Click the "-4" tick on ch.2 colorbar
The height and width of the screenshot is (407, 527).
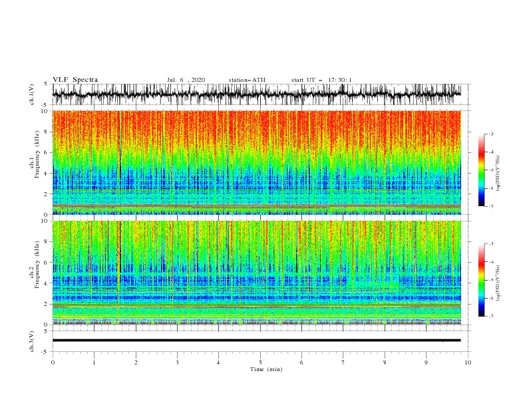pyautogui.click(x=490, y=262)
